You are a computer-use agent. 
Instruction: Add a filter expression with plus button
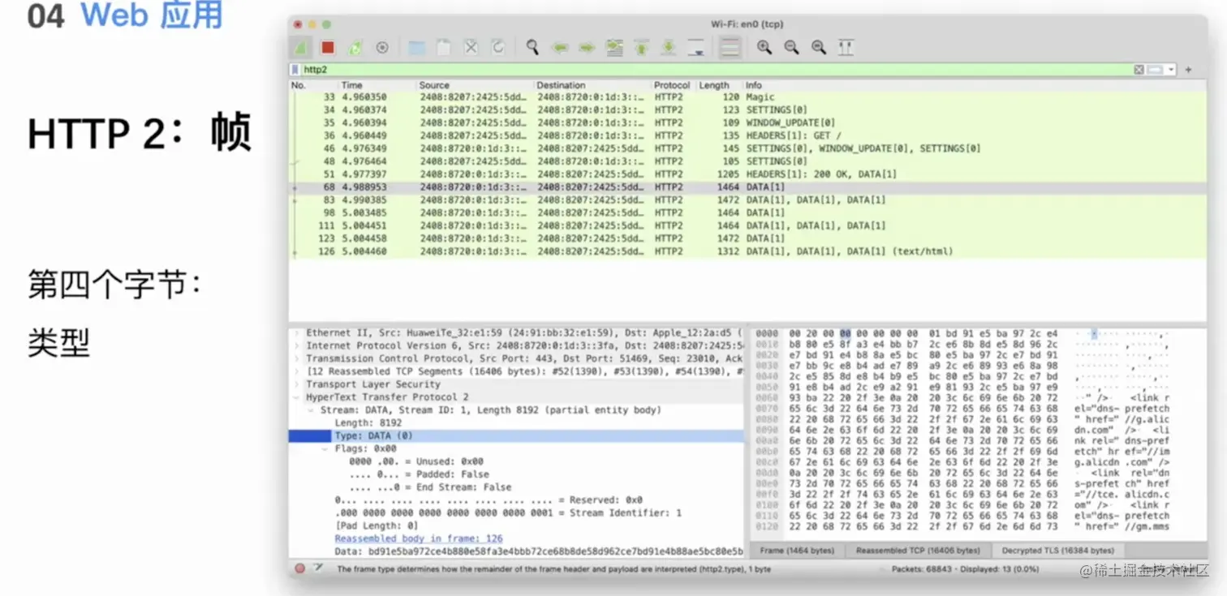1189,70
